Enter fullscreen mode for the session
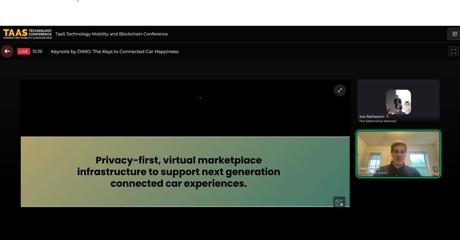Screen dimensions: 460x240 coord(453,51)
